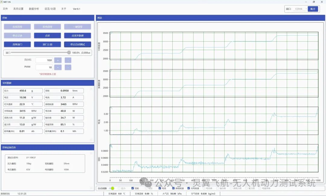Click the 断开 disconnect button

tap(313, 9)
